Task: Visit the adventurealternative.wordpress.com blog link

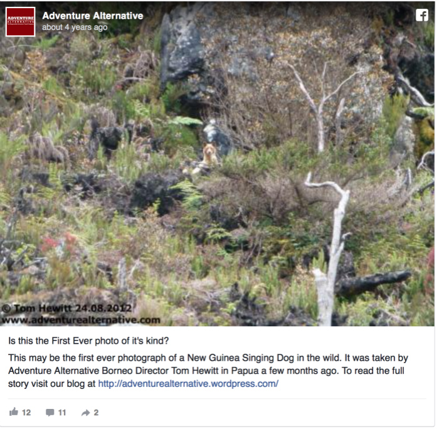Action: [x=188, y=383]
